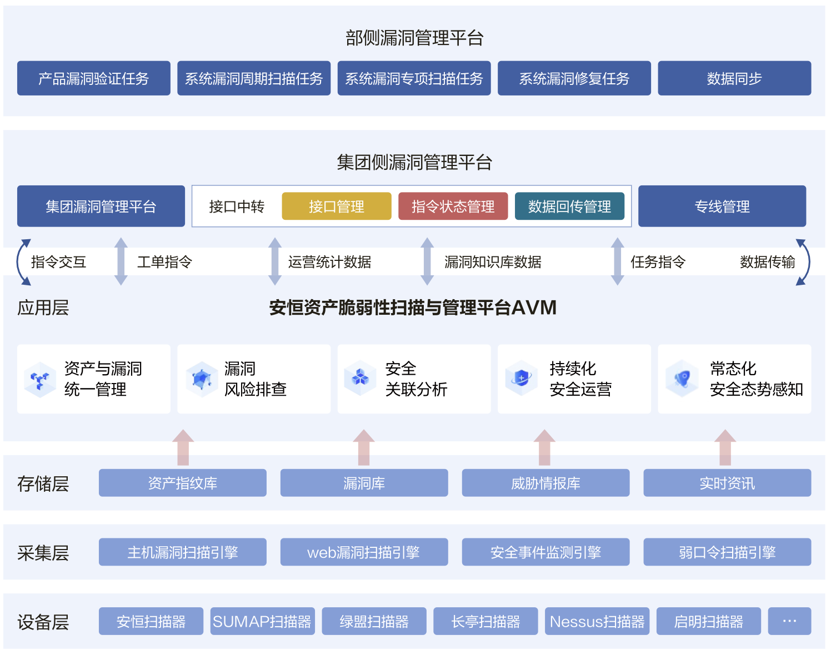Click the 漏洞风险排查 icon
831x655 pixels.
pyautogui.click(x=201, y=379)
